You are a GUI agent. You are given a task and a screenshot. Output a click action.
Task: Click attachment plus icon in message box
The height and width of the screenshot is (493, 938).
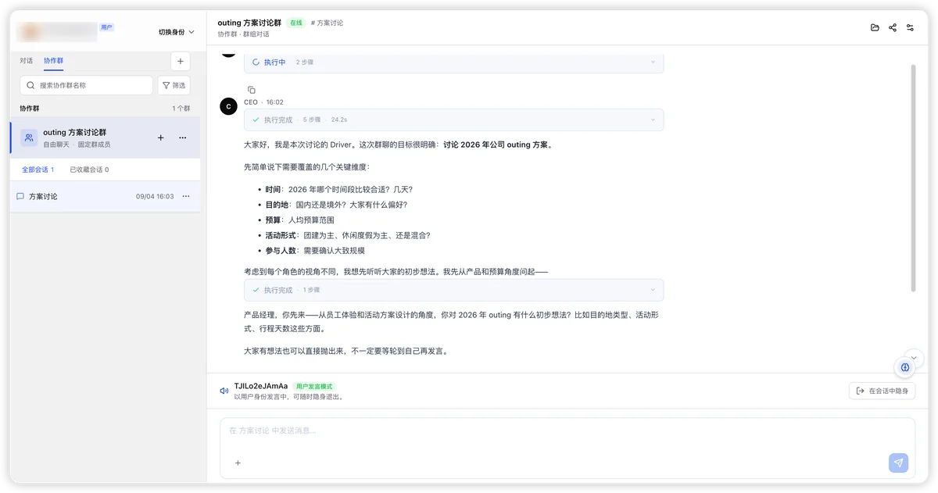238,463
